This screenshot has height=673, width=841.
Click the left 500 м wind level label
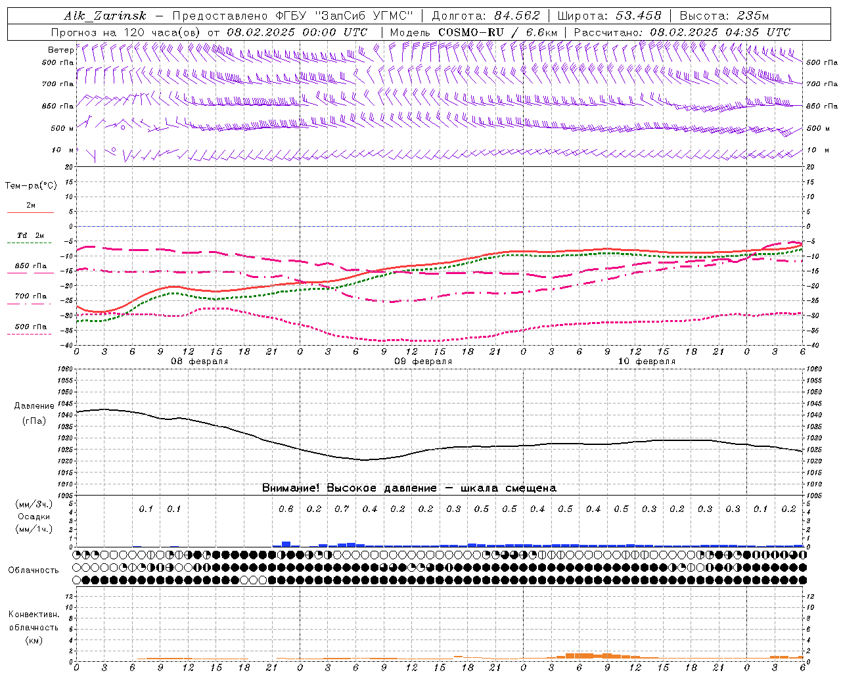point(62,128)
